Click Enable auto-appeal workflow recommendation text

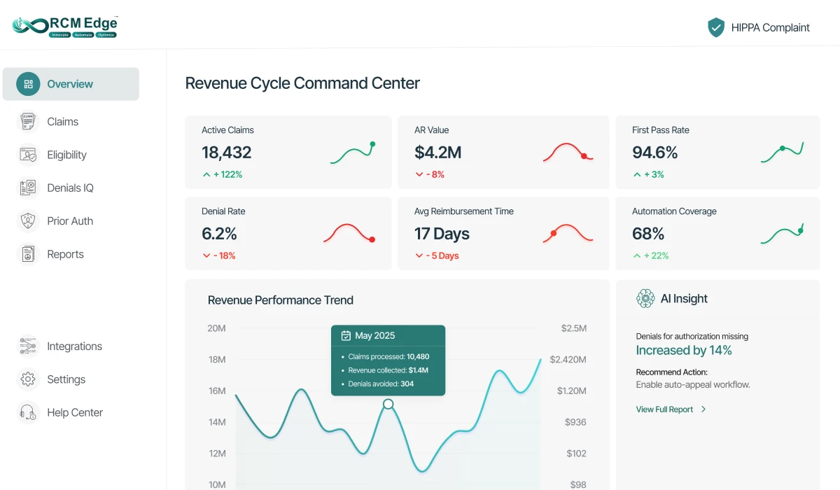point(693,385)
